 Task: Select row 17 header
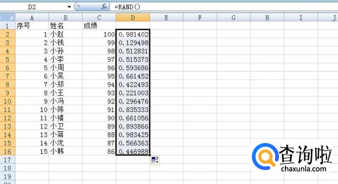pyautogui.click(x=7, y=160)
